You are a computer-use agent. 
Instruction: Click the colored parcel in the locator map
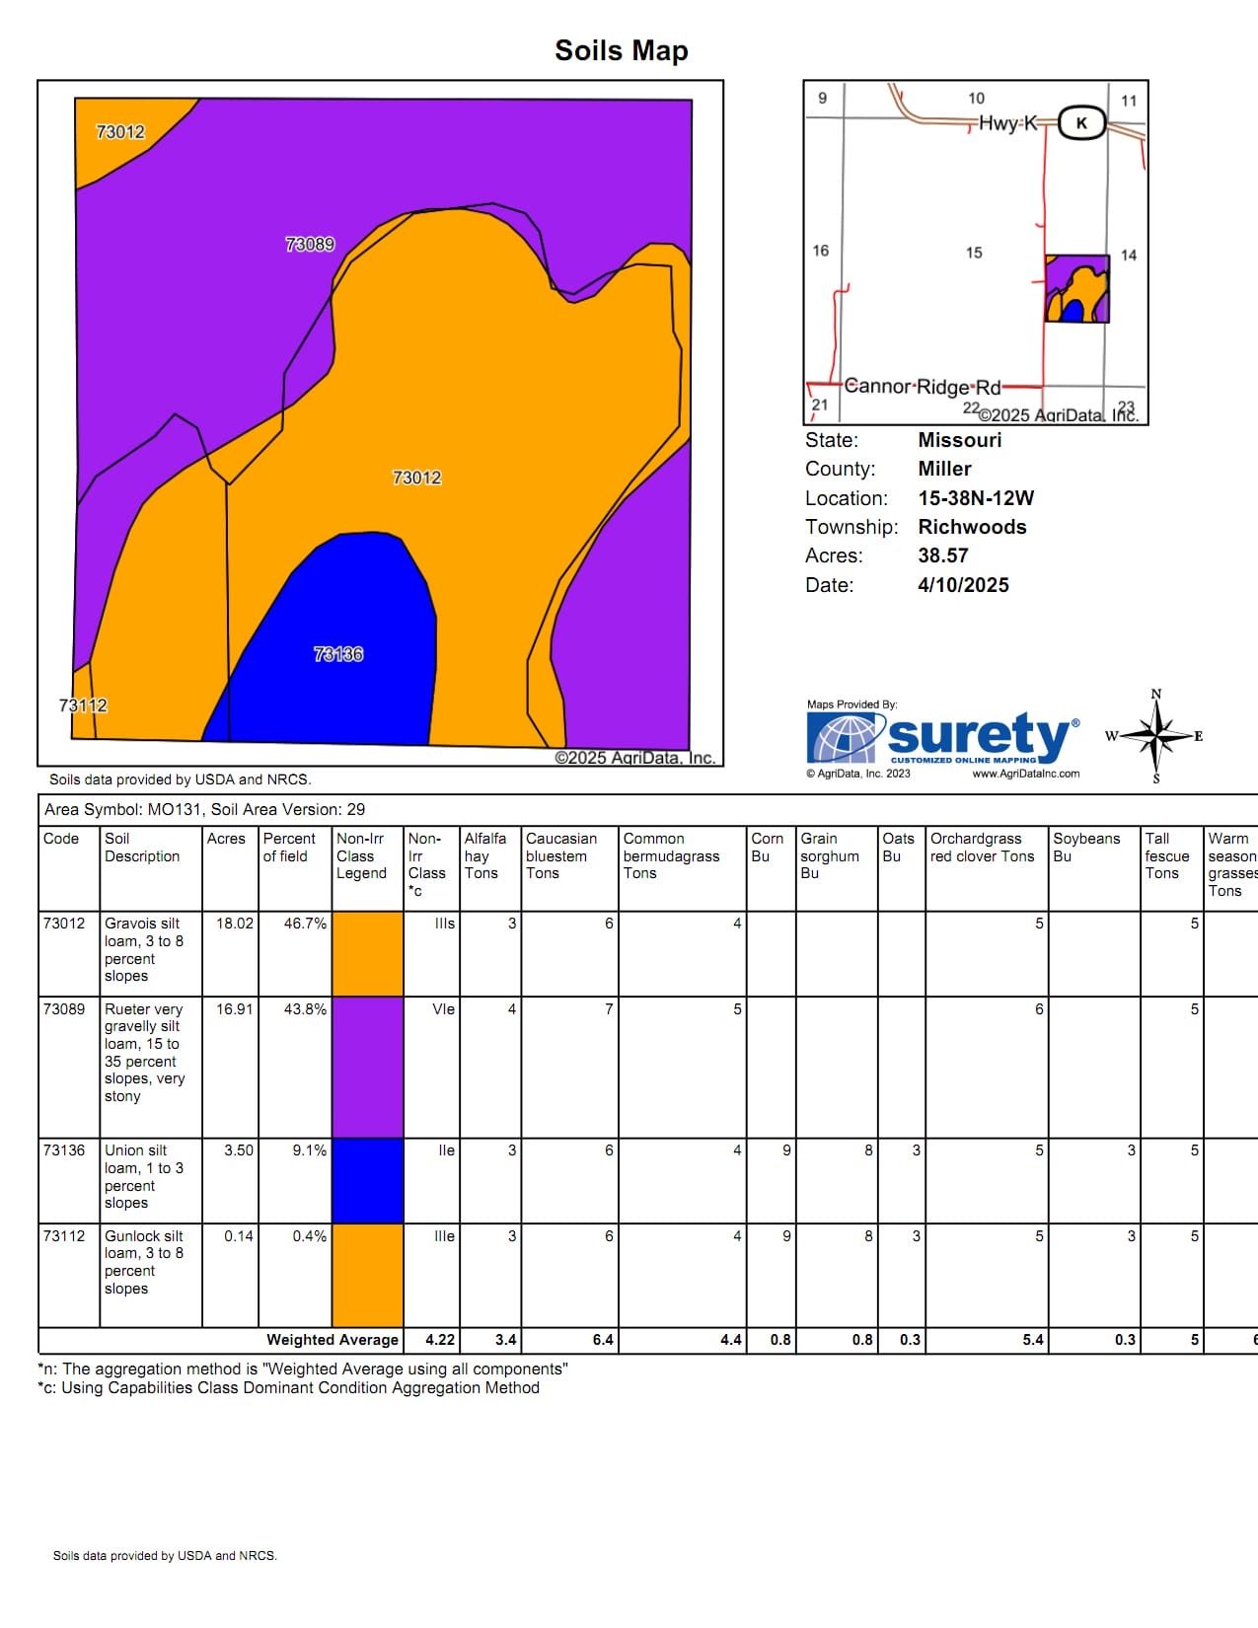[x=1077, y=288]
